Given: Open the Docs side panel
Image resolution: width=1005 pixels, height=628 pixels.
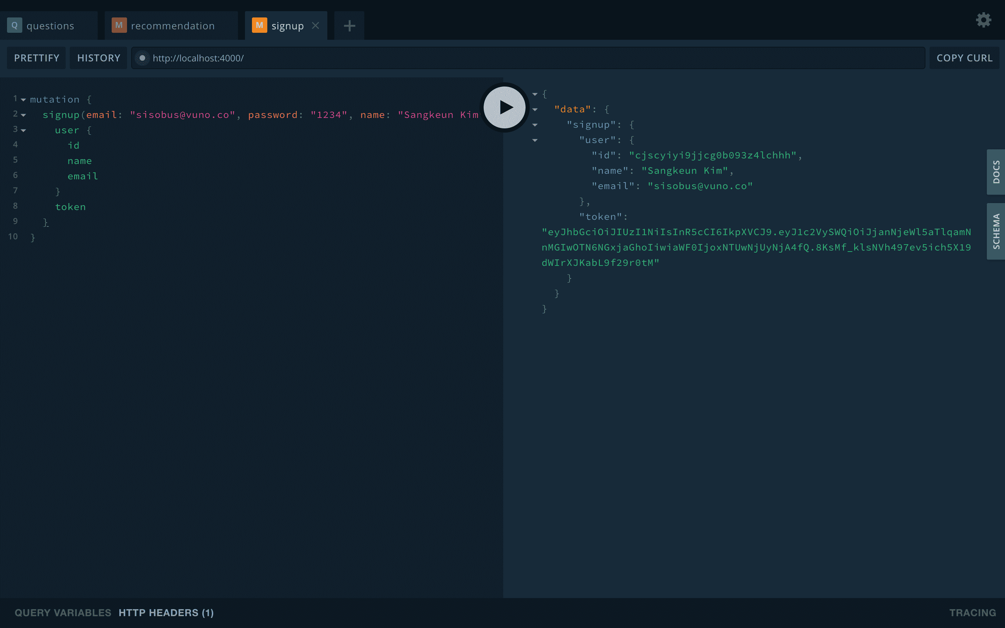Looking at the screenshot, I should 996,172.
